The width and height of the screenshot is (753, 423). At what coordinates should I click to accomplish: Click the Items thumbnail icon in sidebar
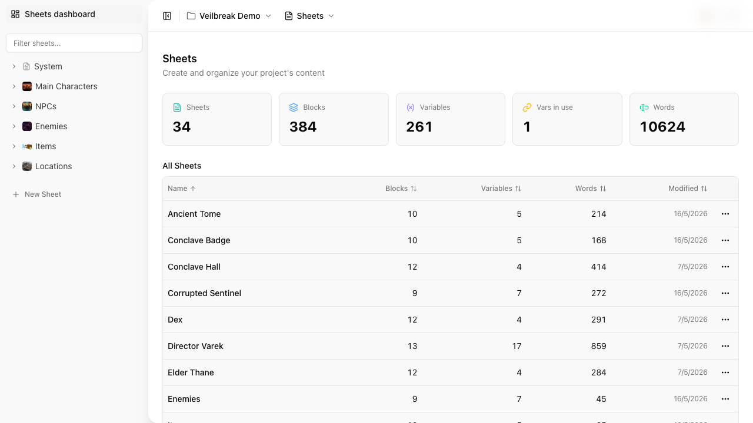(27, 146)
